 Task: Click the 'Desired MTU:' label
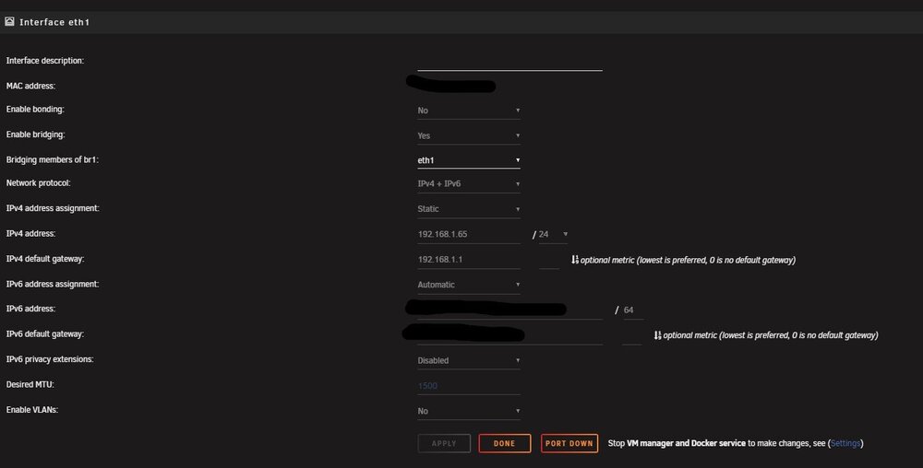30,384
